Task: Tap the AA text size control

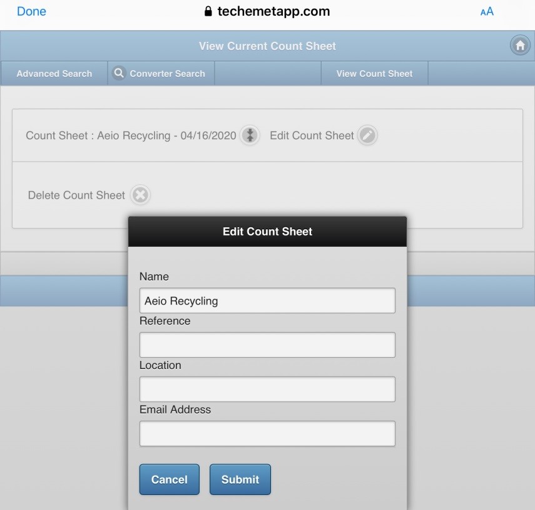Action: tap(487, 11)
